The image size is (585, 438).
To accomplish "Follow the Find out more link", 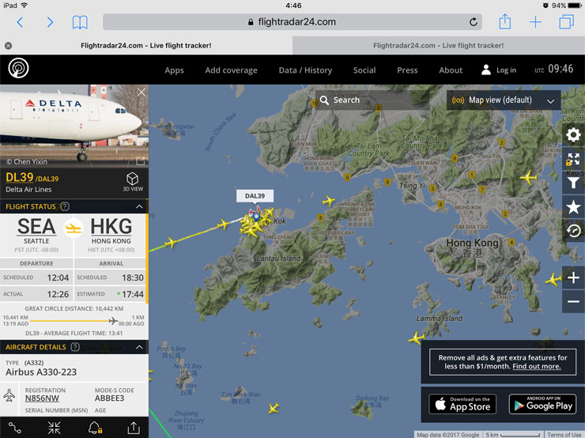I will click(537, 366).
